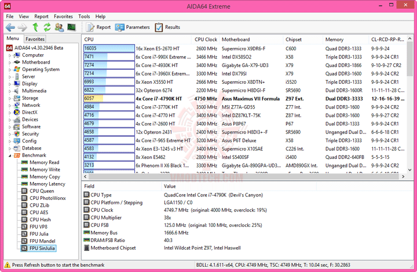
Task: Open the Parameters toolbar button
Action: click(x=132, y=27)
